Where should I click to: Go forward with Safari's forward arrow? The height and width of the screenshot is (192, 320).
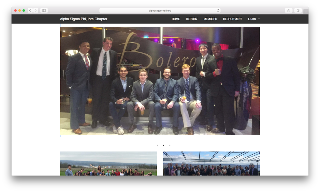point(36,10)
